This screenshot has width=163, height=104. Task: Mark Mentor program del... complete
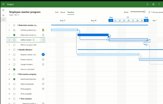point(14,45)
